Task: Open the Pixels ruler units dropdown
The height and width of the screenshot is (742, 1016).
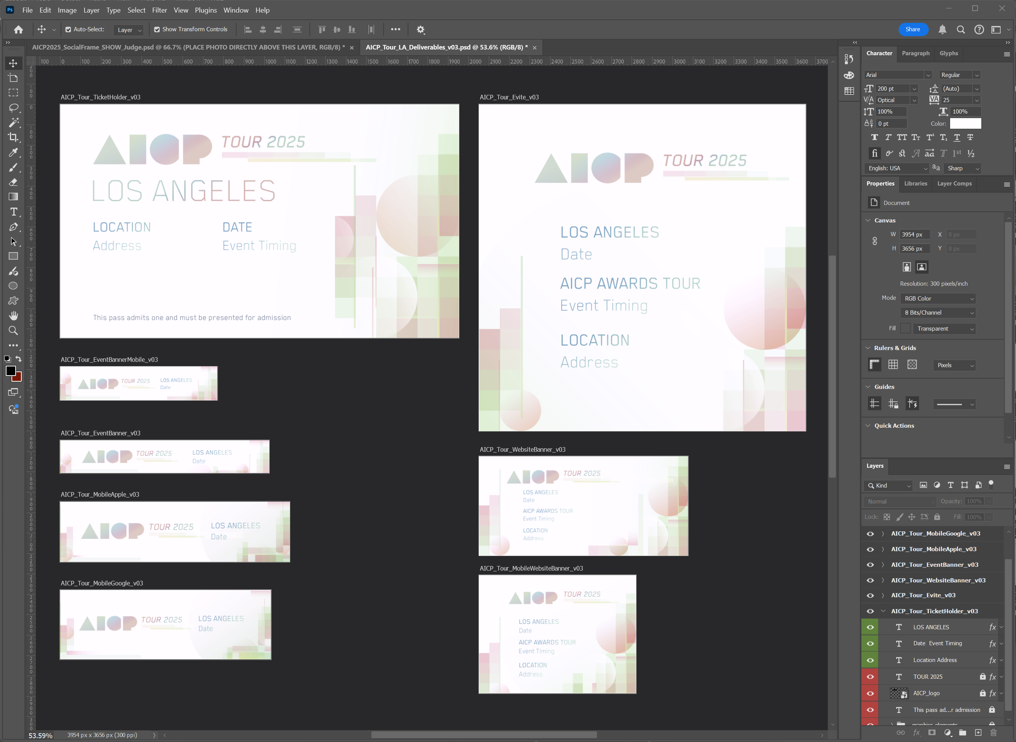Action: click(954, 365)
